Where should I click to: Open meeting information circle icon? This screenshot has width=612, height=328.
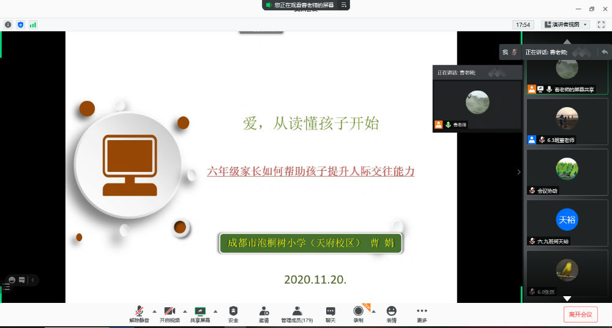pyautogui.click(x=8, y=24)
